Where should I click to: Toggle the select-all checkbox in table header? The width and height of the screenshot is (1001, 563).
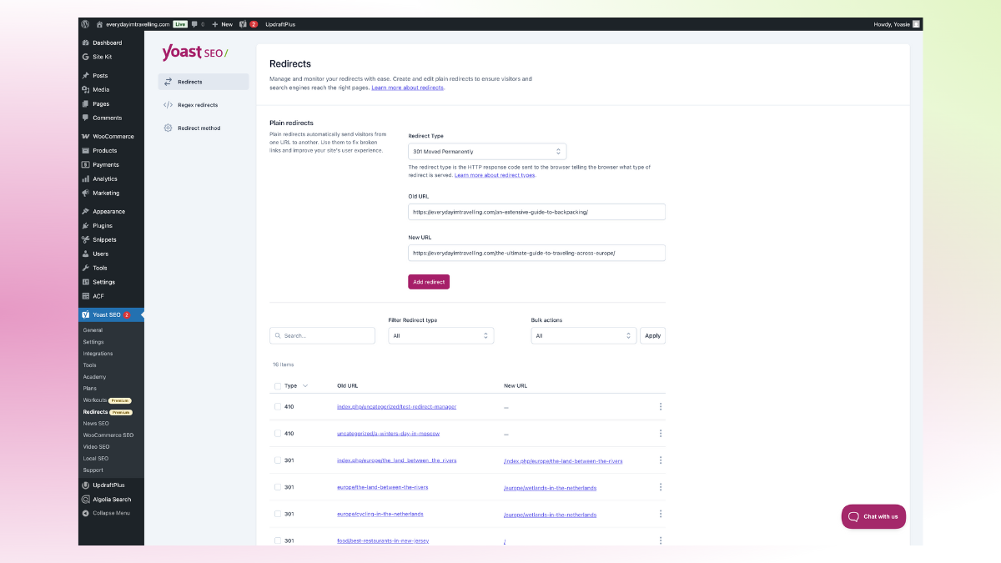278,386
